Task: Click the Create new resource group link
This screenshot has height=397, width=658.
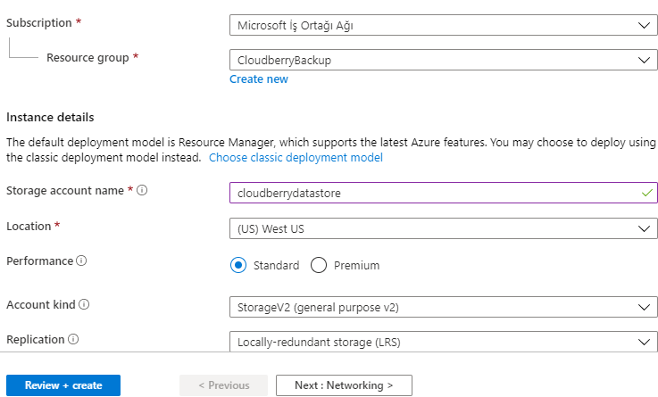Action: pyautogui.click(x=259, y=79)
